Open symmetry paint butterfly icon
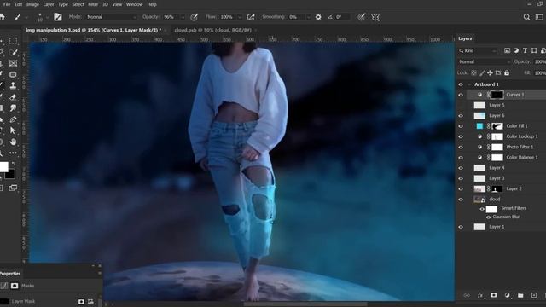The height and width of the screenshot is (307, 546). pos(375,17)
